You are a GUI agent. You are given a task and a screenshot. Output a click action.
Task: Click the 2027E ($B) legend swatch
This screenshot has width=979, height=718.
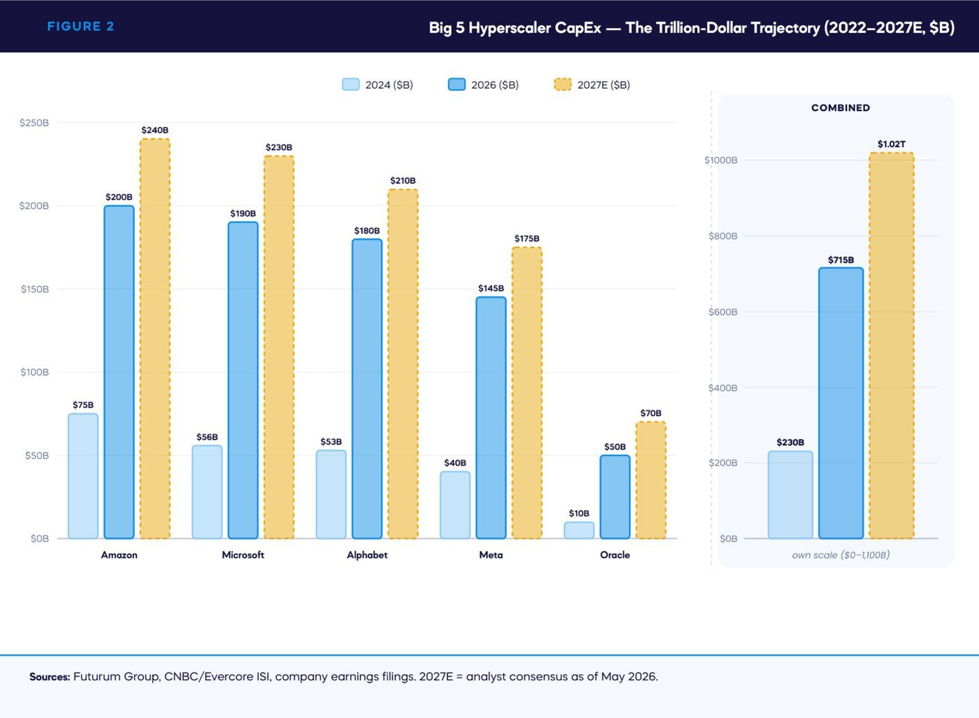(563, 85)
